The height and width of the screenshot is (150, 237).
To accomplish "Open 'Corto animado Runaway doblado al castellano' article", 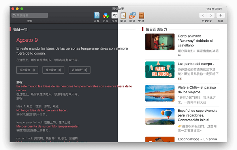I will [195, 41].
